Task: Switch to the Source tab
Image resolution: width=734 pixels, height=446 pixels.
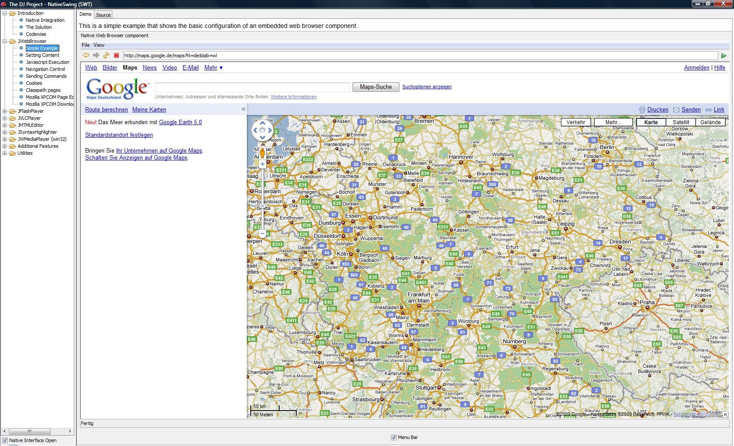Action: [x=104, y=15]
